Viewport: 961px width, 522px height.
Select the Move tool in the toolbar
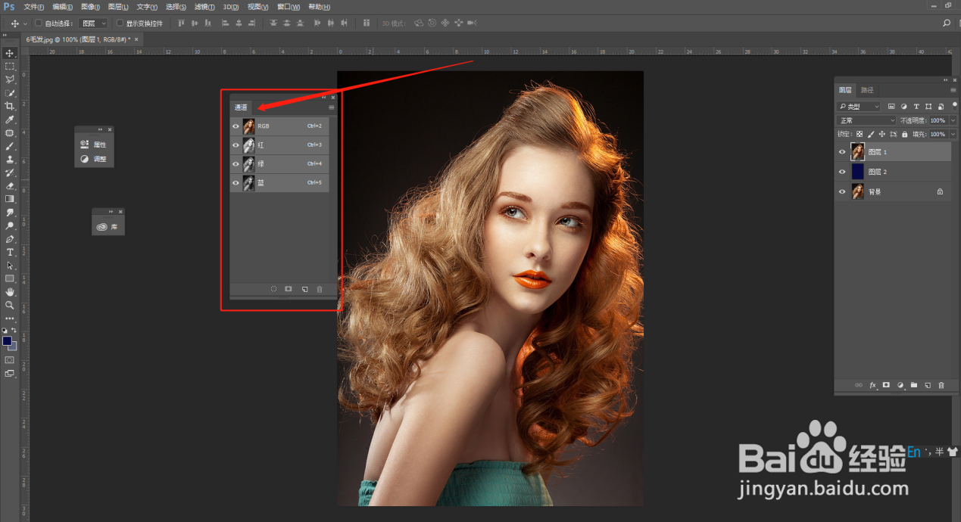(x=10, y=53)
